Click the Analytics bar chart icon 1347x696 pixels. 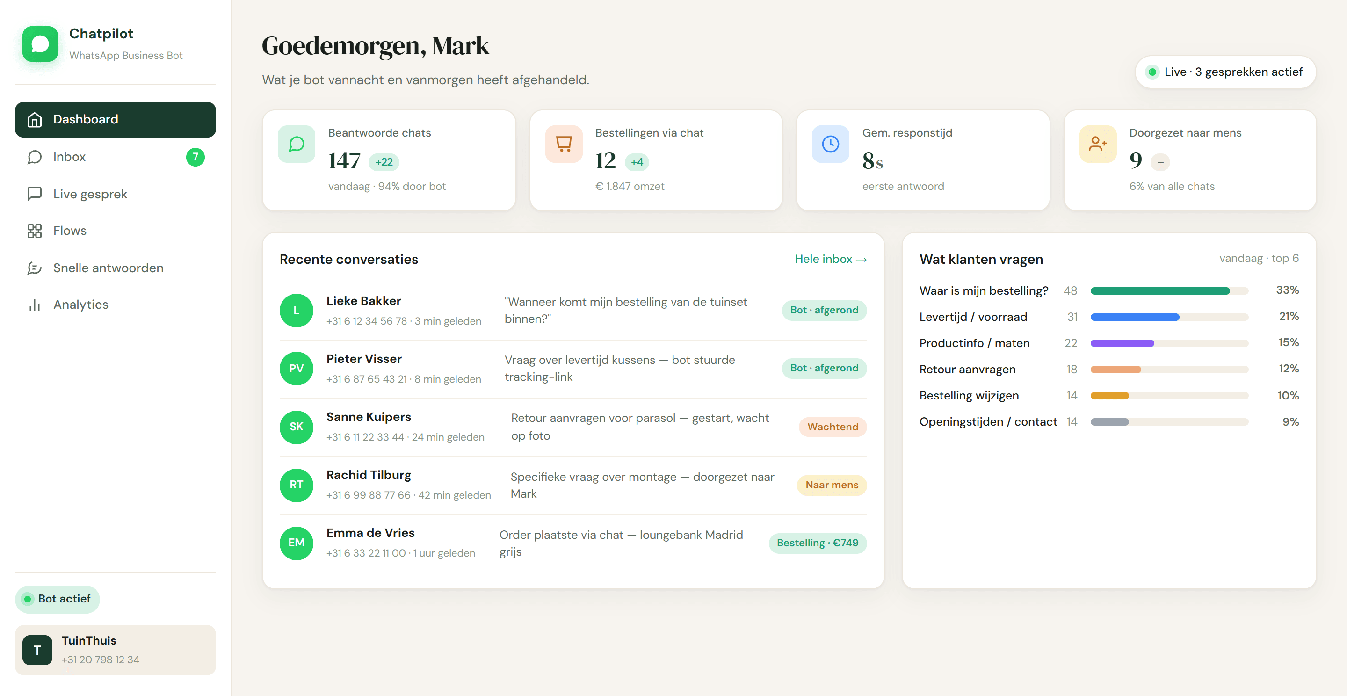[35, 305]
